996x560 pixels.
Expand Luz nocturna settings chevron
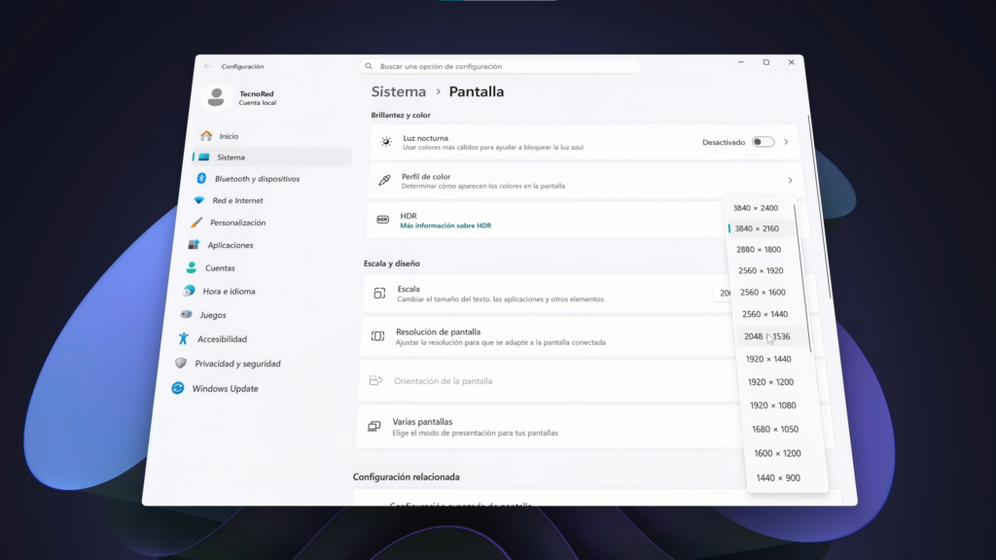pyautogui.click(x=786, y=142)
